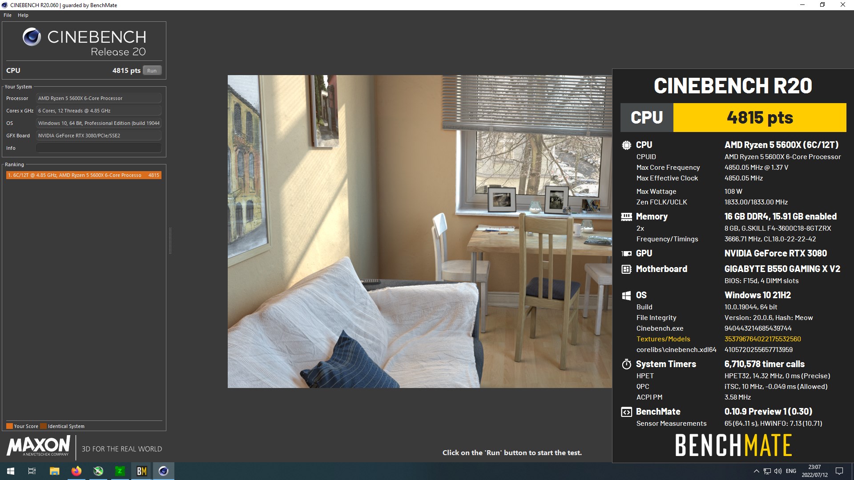Switch ENG input language indicator
The image size is (854, 480).
[x=791, y=471]
